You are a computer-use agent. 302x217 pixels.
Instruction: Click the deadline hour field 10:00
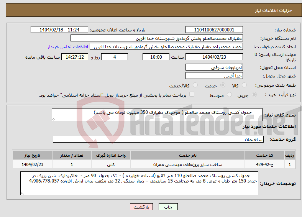tap(156, 57)
